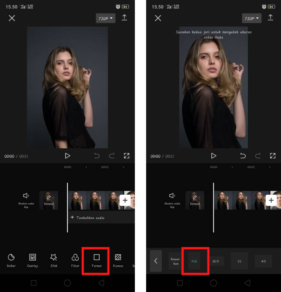This screenshot has height=292, width=281.
Task: Undo last action in left screen
Action: (x=97, y=156)
